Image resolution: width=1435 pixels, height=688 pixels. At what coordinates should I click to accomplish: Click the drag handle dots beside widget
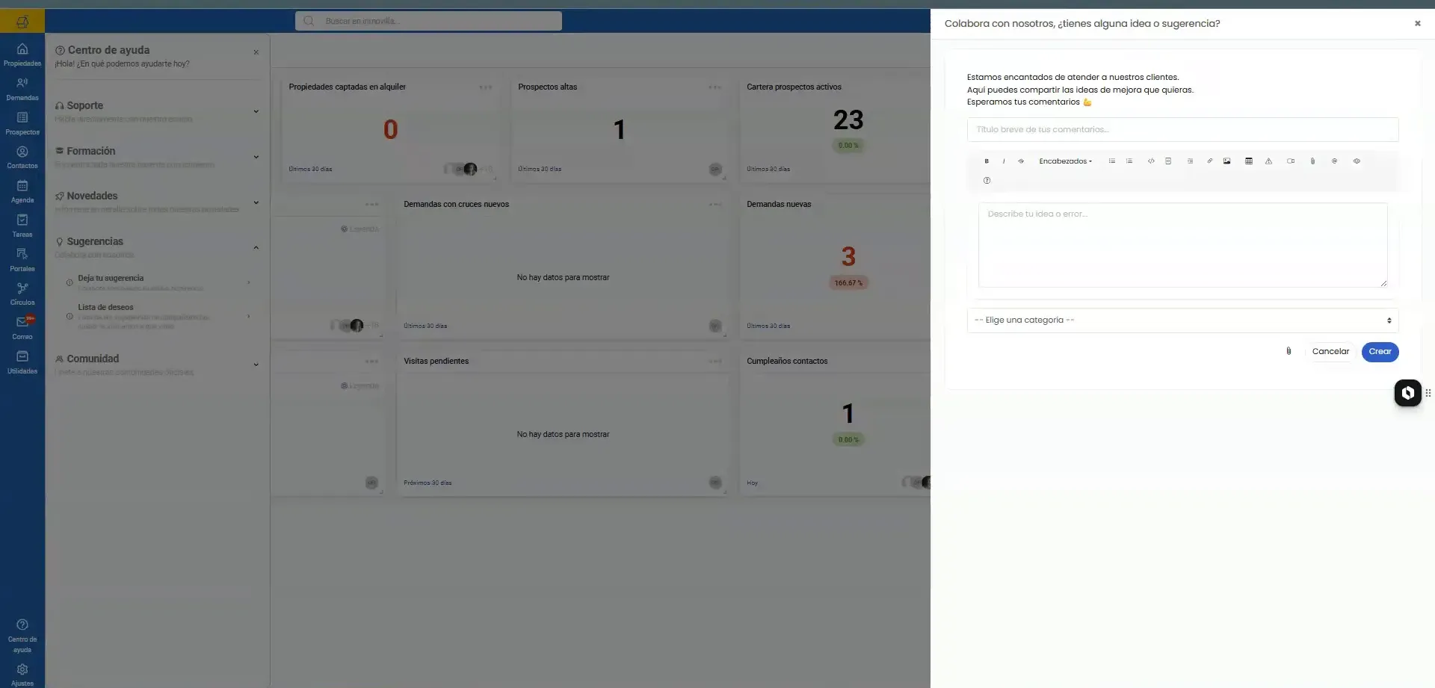(x=1428, y=393)
